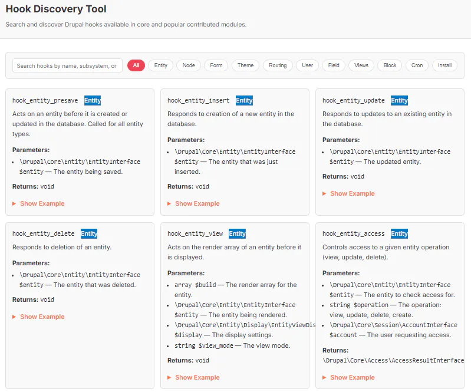The image size is (471, 392).
Task: Click the hook_entity_access title
Action: (x=354, y=233)
